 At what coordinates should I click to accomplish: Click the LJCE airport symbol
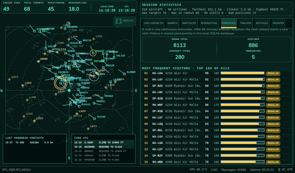point(24,116)
